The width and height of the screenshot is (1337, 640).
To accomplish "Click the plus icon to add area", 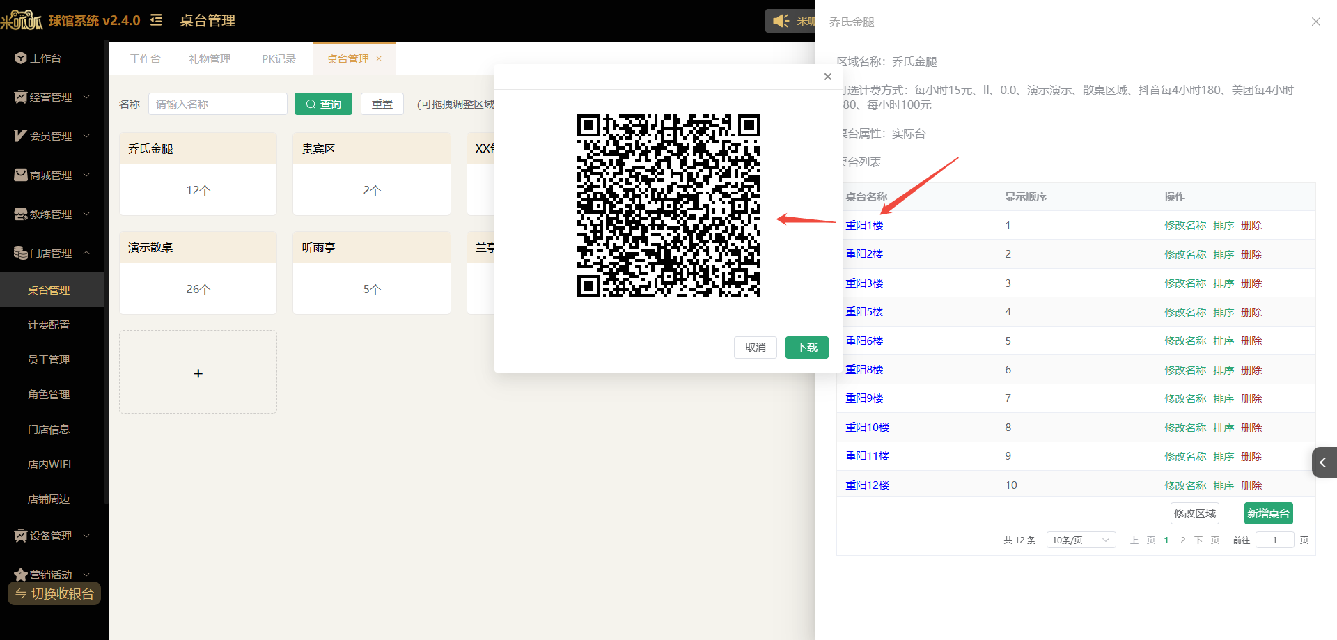I will (x=198, y=373).
